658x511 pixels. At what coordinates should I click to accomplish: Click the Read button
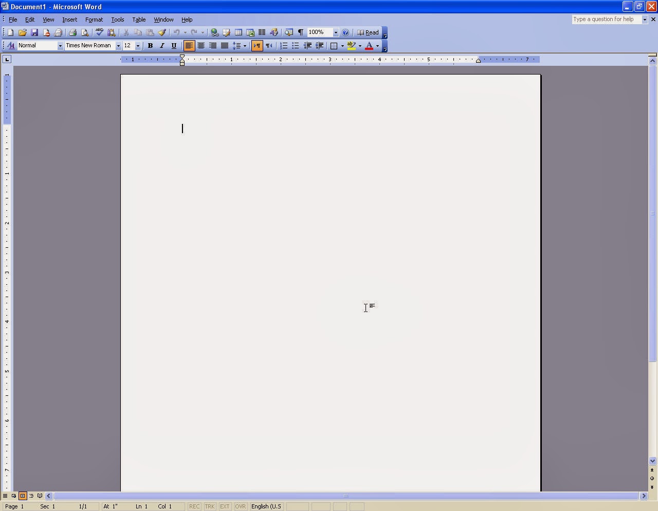pyautogui.click(x=369, y=32)
